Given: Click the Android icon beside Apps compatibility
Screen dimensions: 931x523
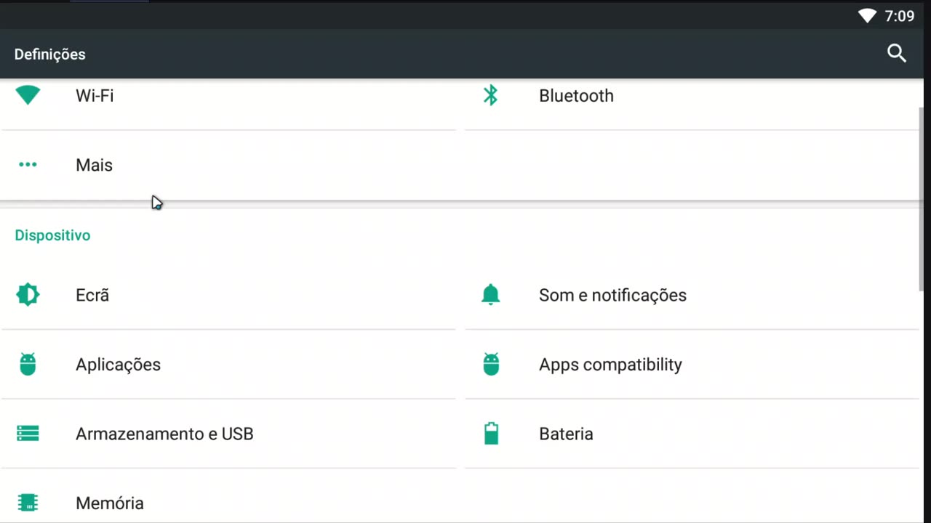Looking at the screenshot, I should coord(491,364).
